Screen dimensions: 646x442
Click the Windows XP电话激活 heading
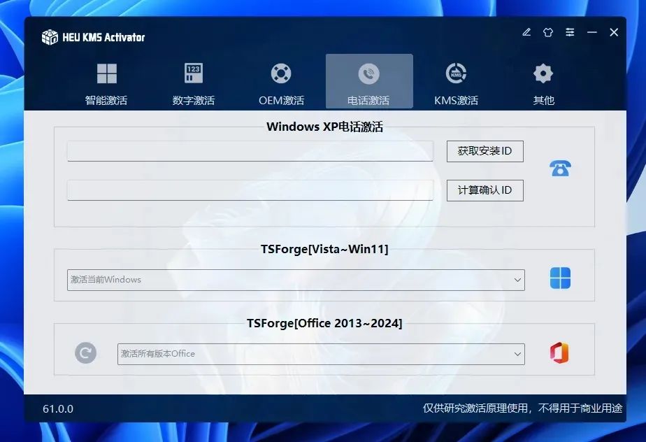click(324, 127)
